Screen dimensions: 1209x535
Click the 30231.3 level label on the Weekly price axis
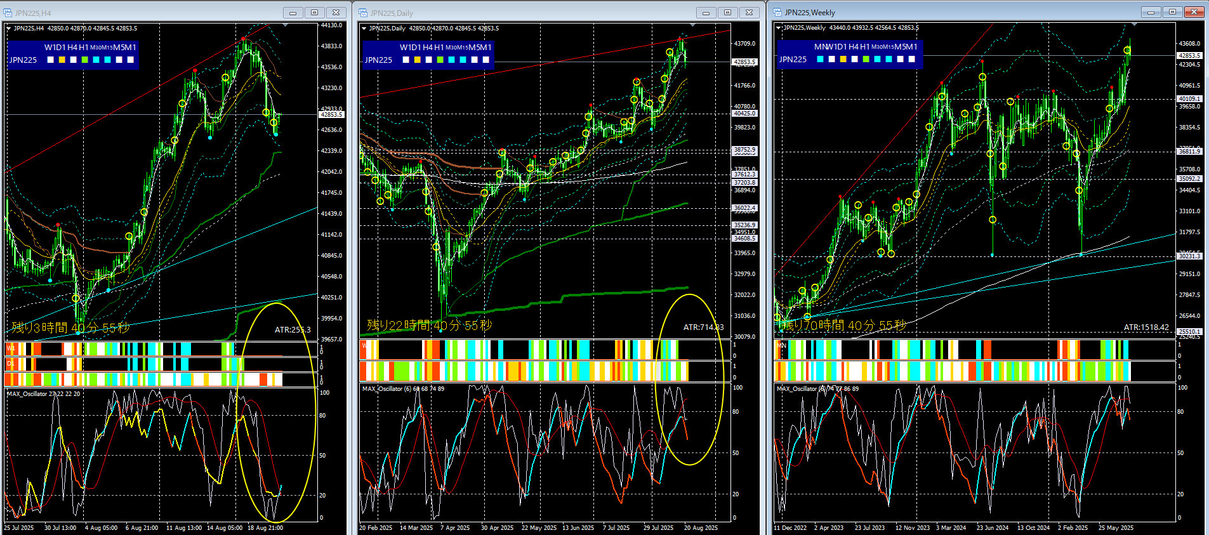pyautogui.click(x=1189, y=256)
